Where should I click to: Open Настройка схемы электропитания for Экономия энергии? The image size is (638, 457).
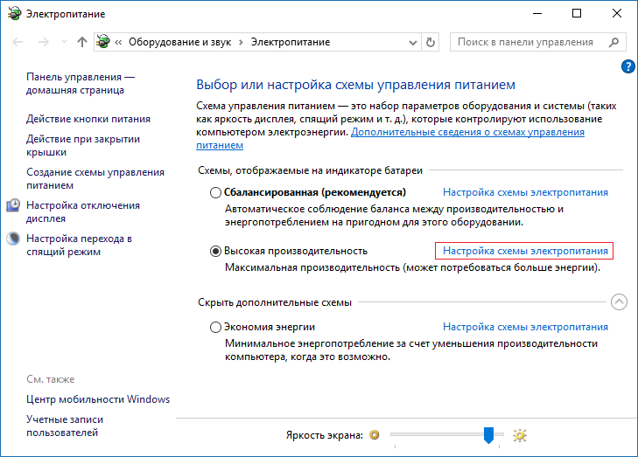pyautogui.click(x=525, y=327)
